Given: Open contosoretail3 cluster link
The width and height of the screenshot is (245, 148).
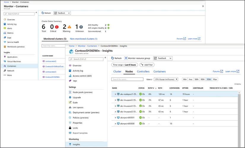Looking at the screenshot, I should tap(51, 72).
